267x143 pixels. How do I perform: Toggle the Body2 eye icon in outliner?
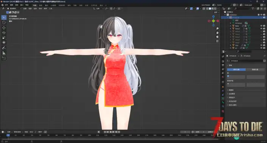[x=261, y=29]
